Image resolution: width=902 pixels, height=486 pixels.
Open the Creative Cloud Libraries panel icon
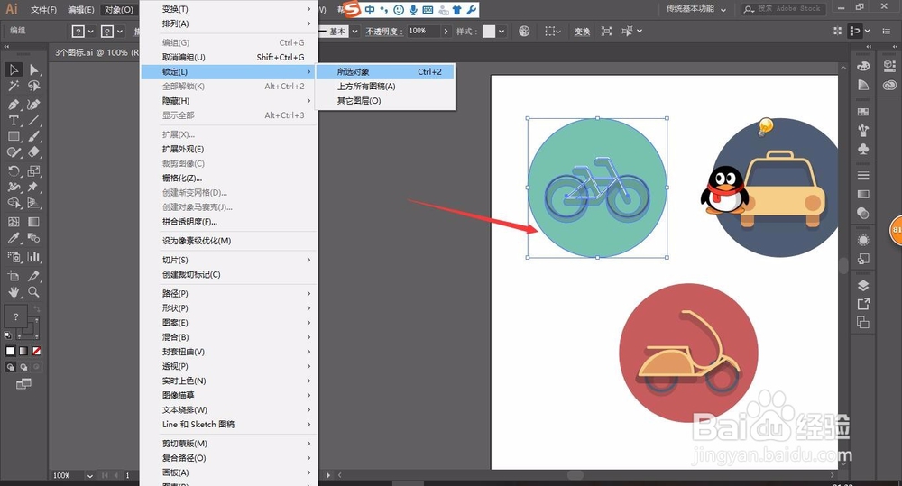click(x=890, y=85)
